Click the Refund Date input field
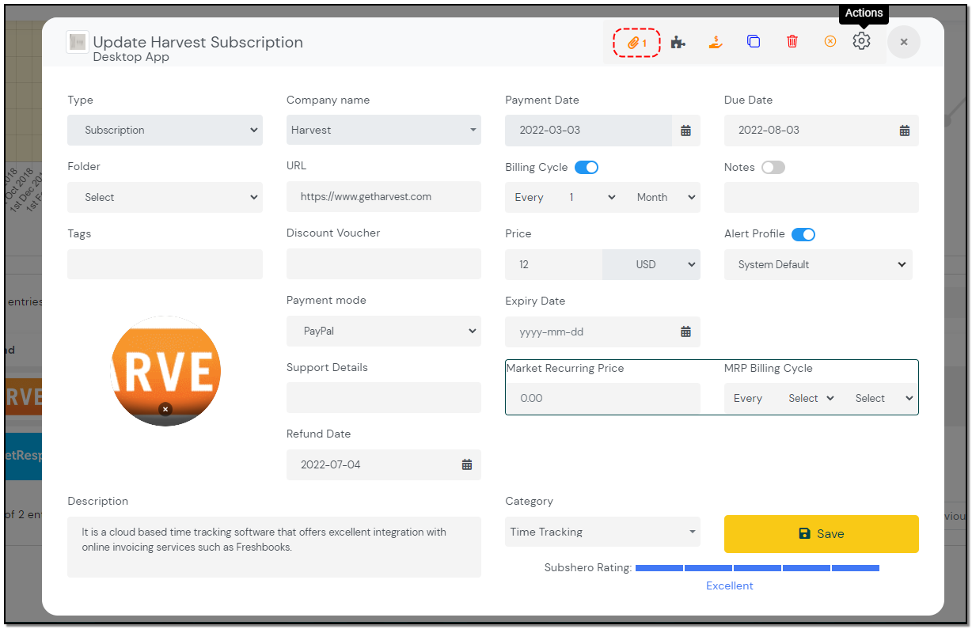The image size is (972, 629). pos(370,464)
